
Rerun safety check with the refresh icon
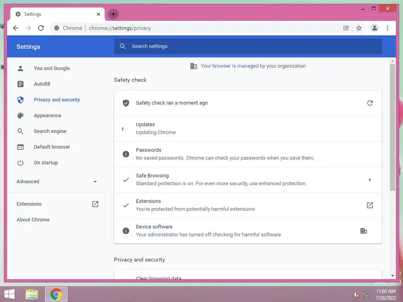click(x=370, y=103)
